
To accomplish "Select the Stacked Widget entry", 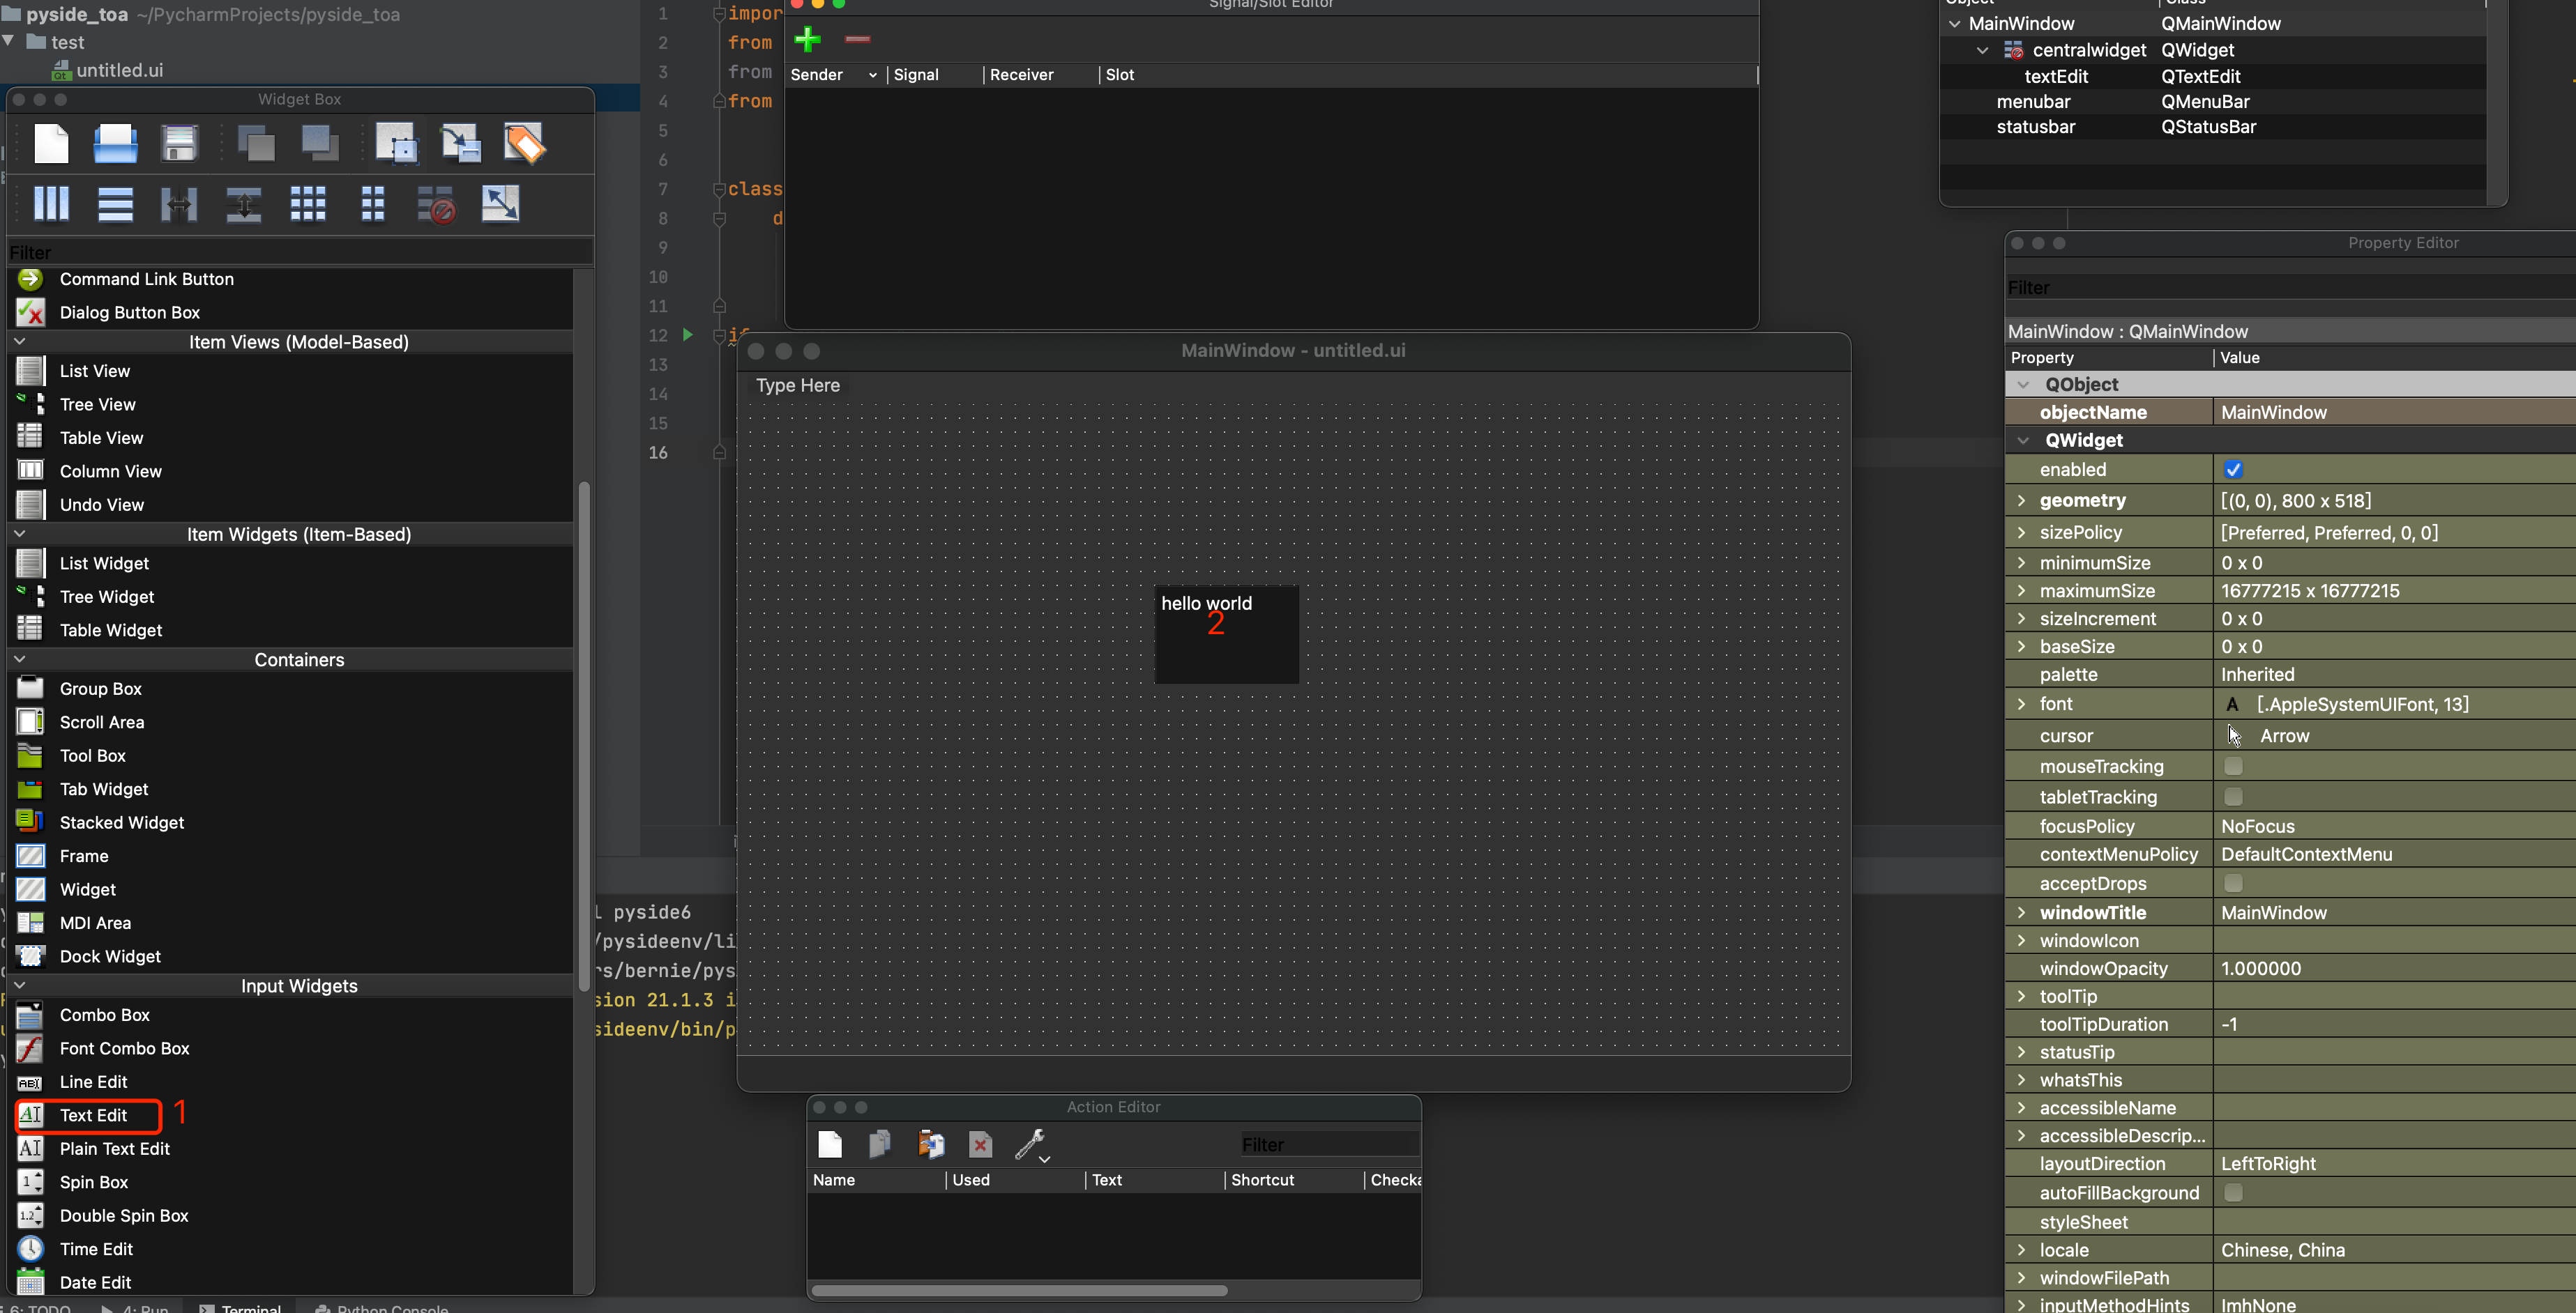I will pos(121,822).
